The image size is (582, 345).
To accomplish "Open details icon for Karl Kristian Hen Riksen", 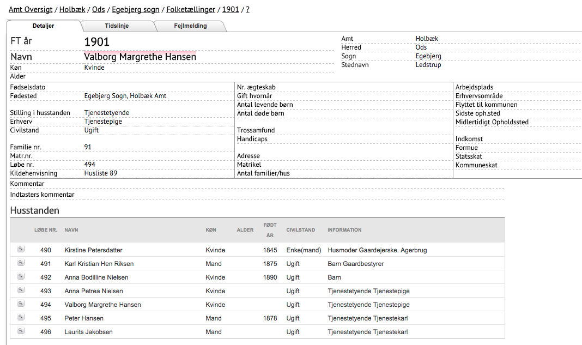I will click(21, 263).
